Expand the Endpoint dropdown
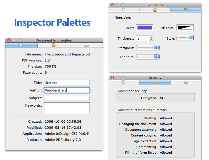209x160 pixels. 147,57
